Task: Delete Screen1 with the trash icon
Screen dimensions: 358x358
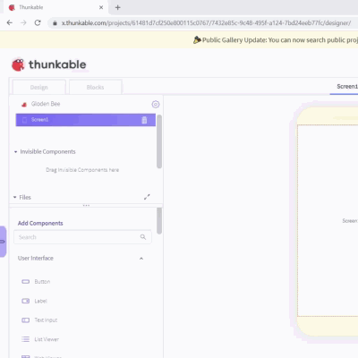Action: 144,120
